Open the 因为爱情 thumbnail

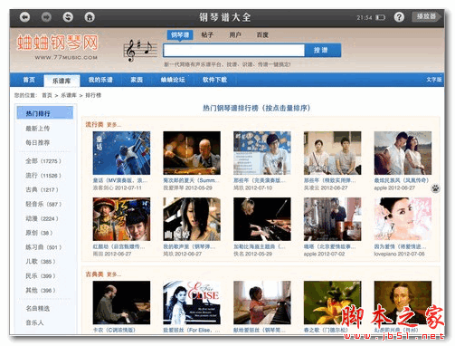[403, 219]
